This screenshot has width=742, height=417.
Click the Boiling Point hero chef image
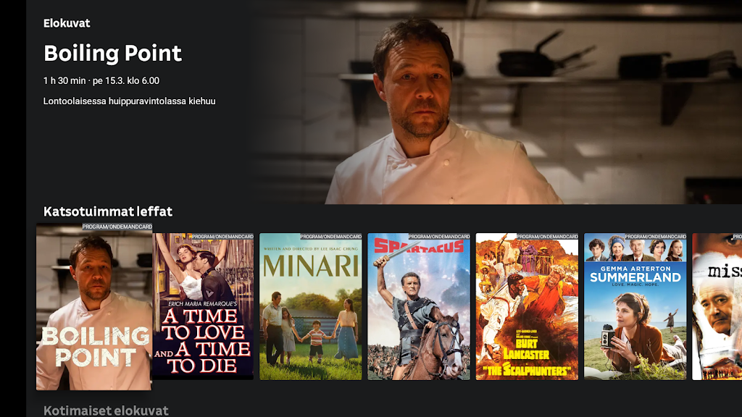click(496, 102)
